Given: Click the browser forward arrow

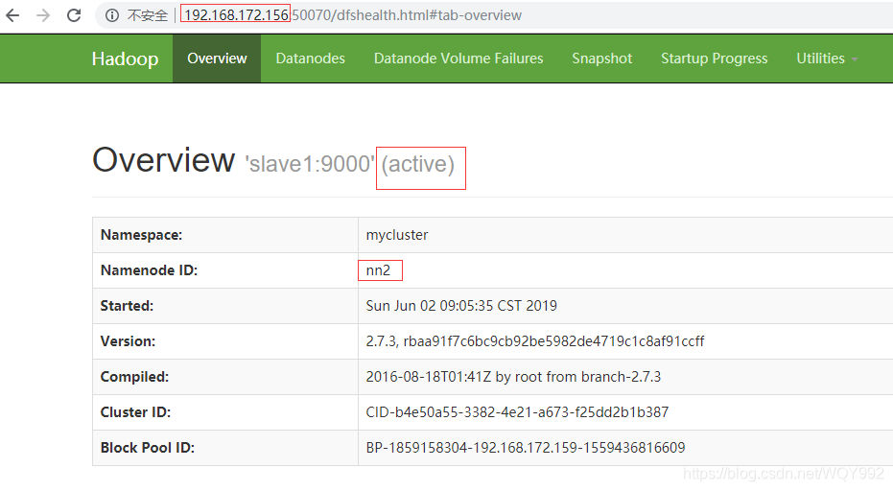Looking at the screenshot, I should point(43,15).
